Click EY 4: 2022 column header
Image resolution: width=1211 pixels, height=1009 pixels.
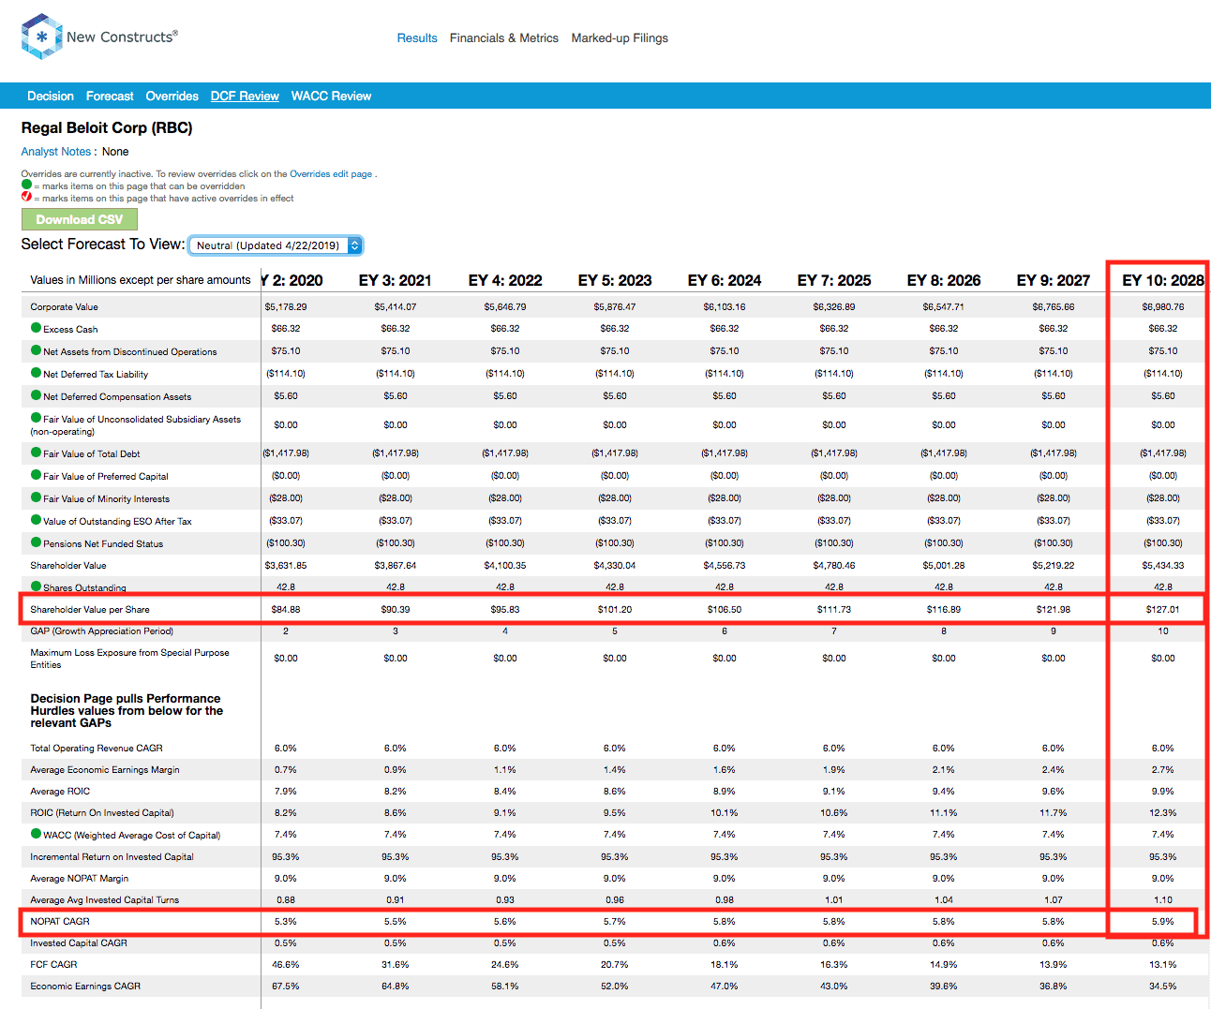(x=505, y=280)
